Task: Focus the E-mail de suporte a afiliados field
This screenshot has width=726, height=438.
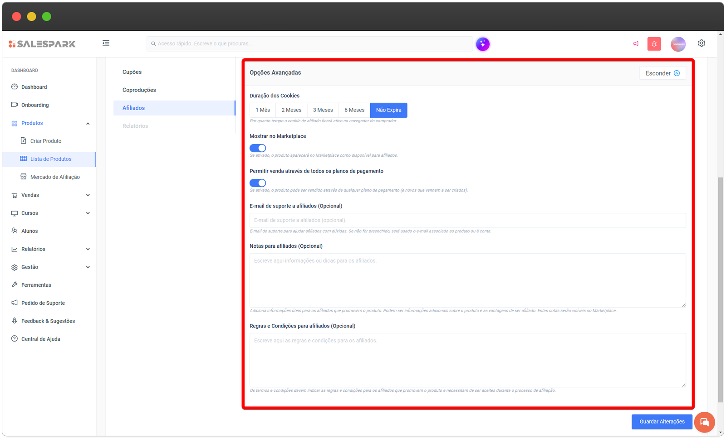Action: point(467,221)
